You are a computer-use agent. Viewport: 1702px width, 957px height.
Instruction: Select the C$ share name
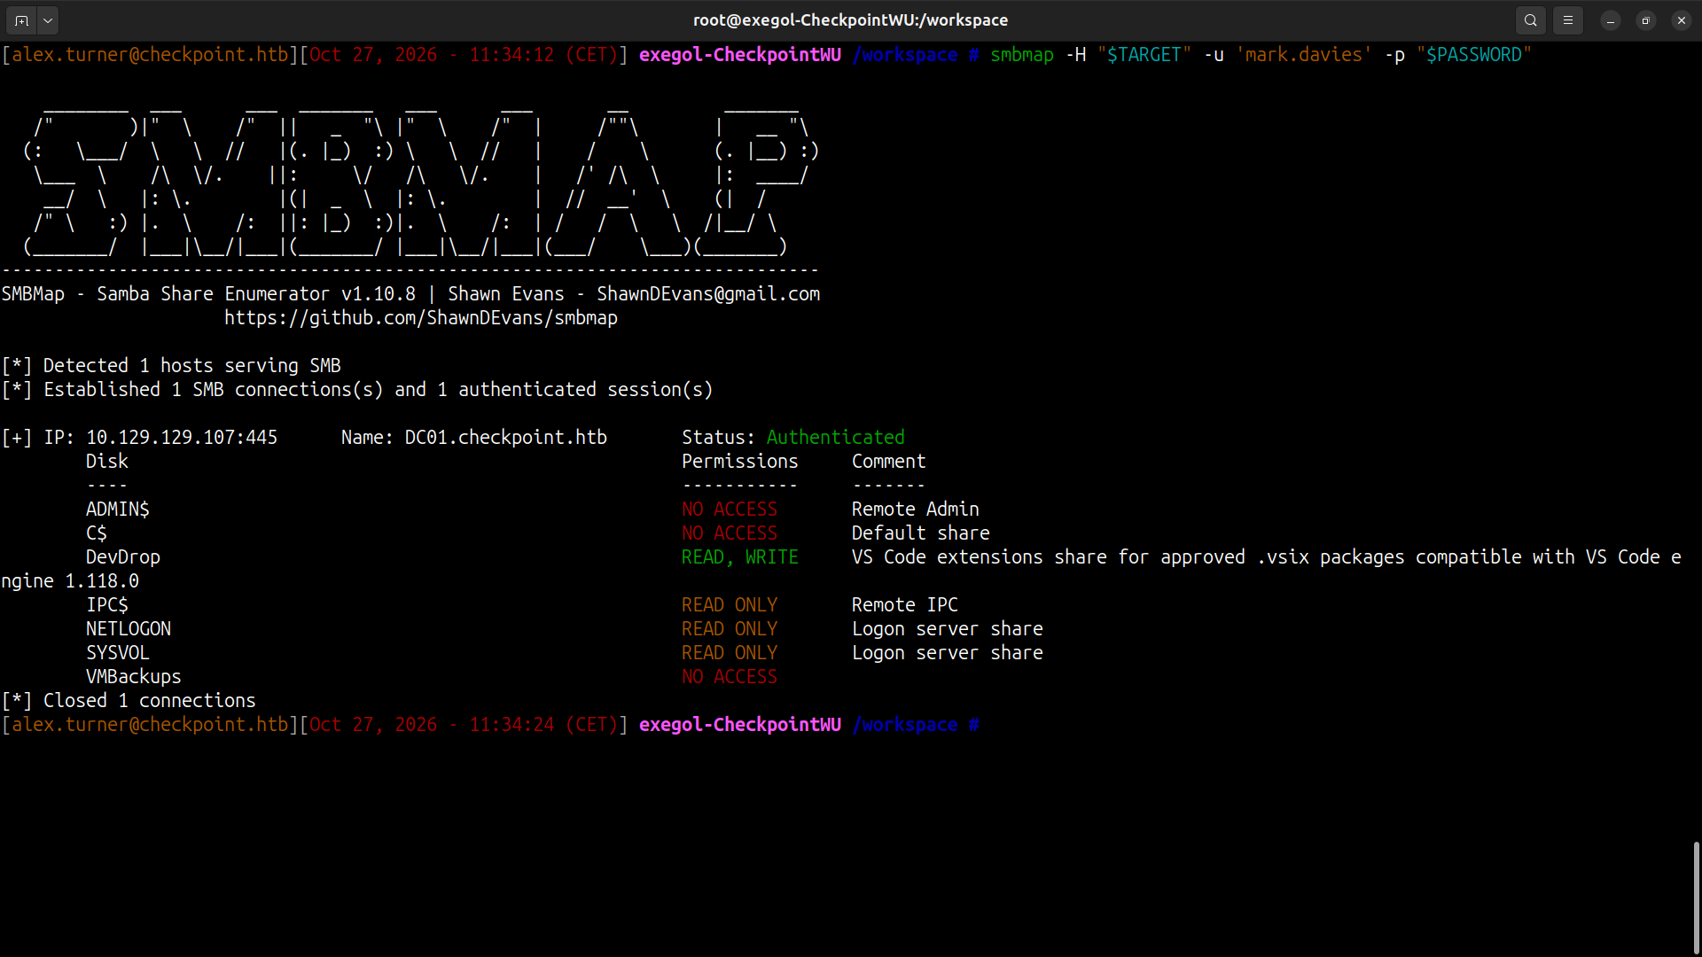point(97,533)
